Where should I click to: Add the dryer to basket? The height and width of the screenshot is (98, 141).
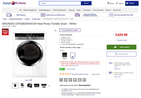tap(121, 47)
